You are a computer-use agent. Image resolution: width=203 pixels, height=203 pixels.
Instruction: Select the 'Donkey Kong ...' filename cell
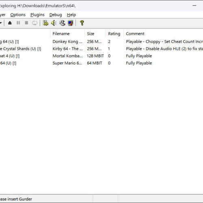pyautogui.click(x=67, y=41)
